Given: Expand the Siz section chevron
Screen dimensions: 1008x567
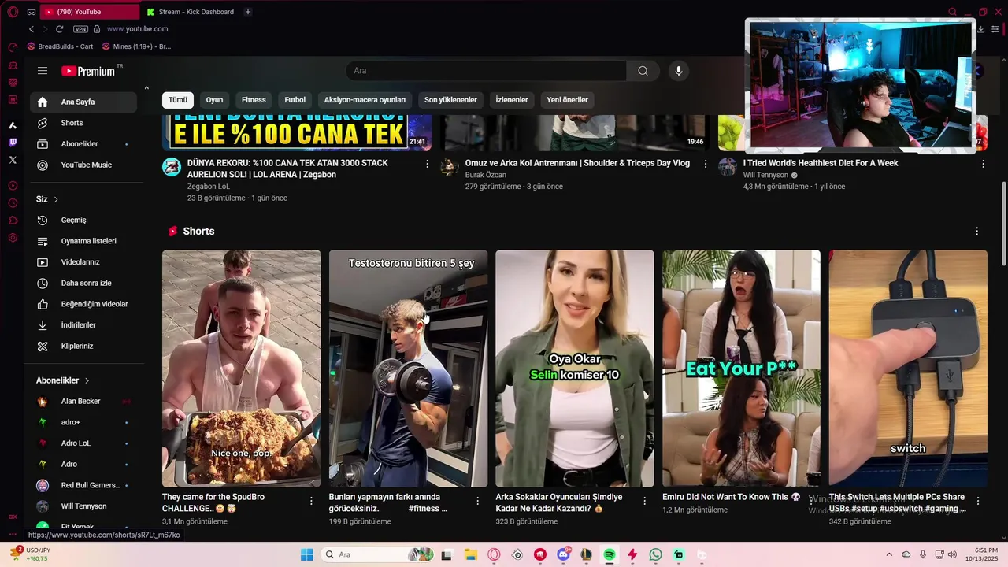Looking at the screenshot, I should (x=56, y=199).
